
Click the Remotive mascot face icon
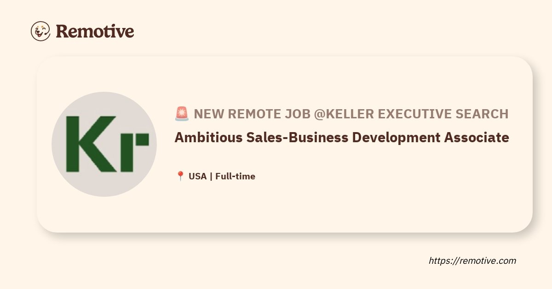(40, 31)
